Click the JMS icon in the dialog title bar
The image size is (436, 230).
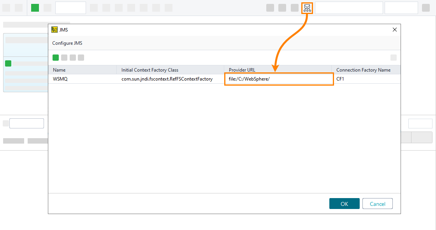[x=55, y=29]
